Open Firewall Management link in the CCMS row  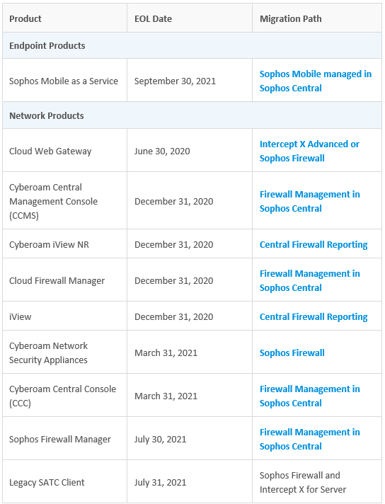[309, 201]
